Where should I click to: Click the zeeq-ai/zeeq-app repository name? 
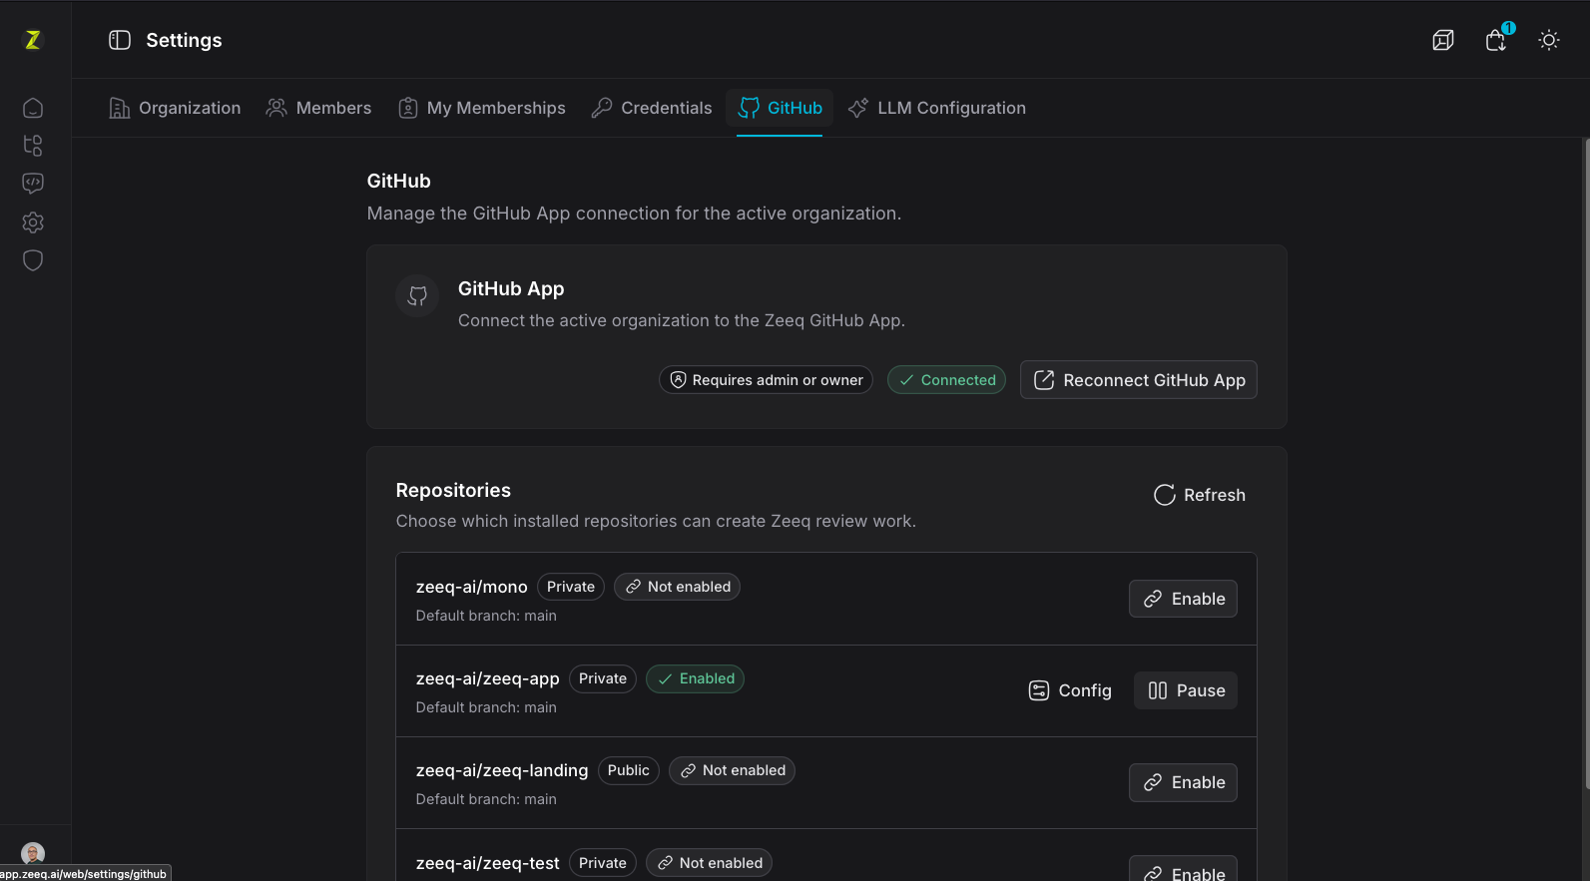pos(487,678)
